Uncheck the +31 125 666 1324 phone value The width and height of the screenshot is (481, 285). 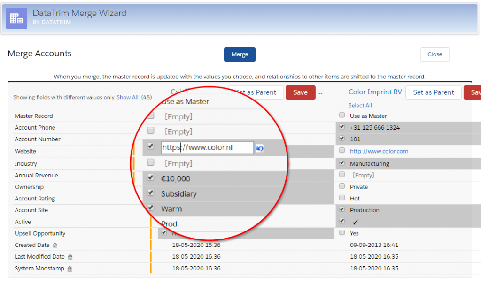[342, 127]
